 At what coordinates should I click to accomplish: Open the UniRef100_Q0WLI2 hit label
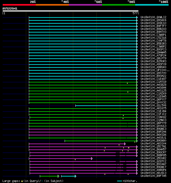(x=153, y=17)
